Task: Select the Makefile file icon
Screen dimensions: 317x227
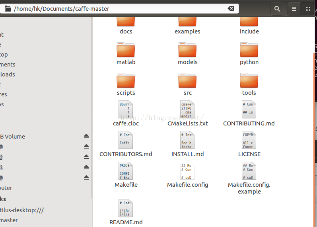Action: 126,171
